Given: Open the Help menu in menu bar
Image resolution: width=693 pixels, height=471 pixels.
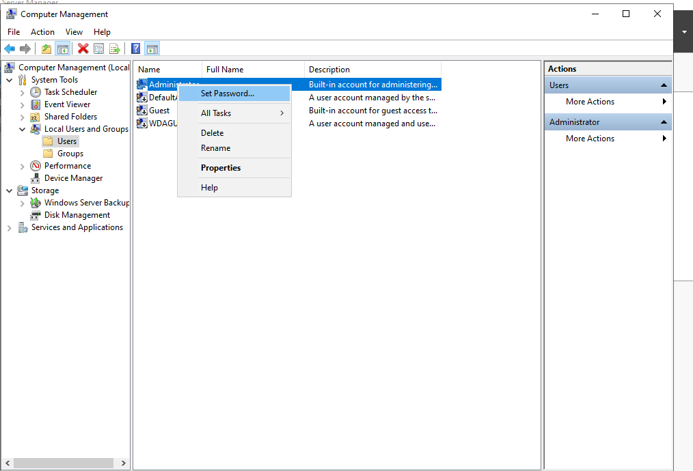Looking at the screenshot, I should (102, 32).
